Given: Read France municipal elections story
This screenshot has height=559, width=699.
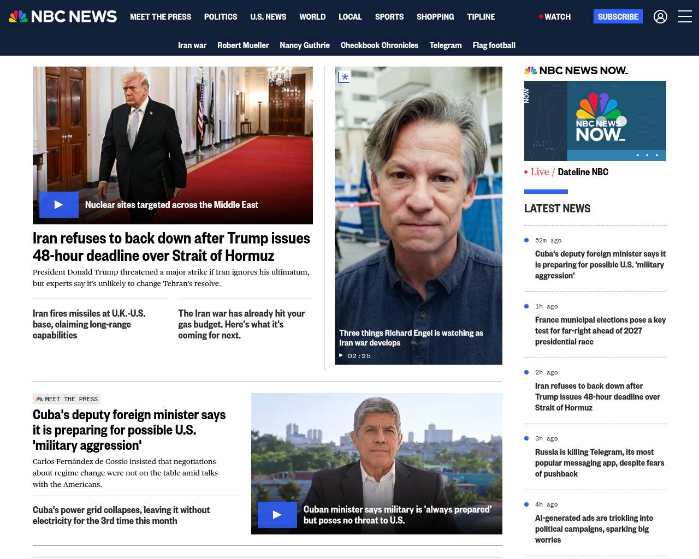Looking at the screenshot, I should click(x=600, y=331).
